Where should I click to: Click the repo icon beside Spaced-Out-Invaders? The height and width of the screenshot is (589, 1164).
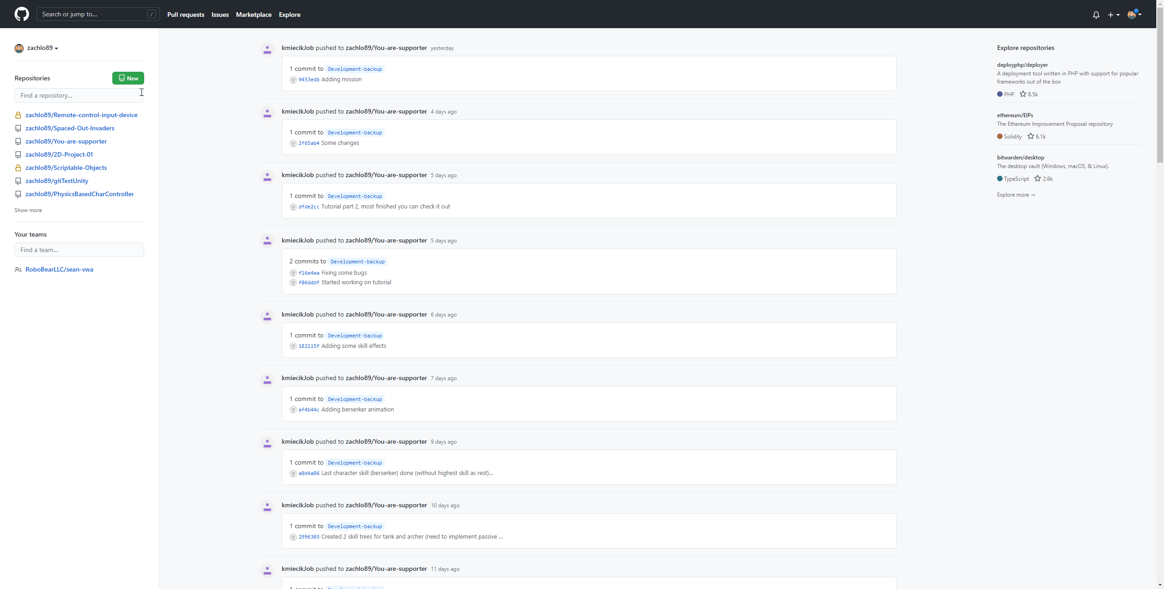[x=18, y=129]
